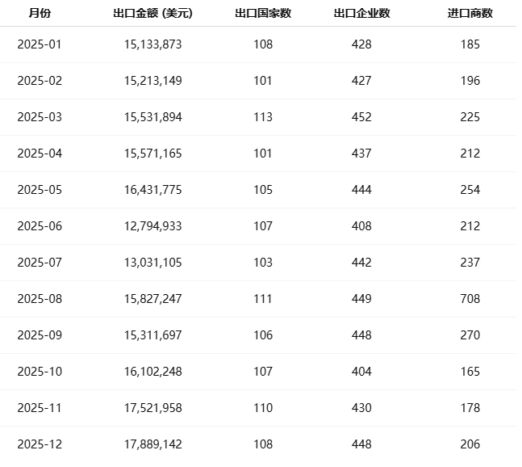
Task: Select the 2025-11 month cell
Action: pyautogui.click(x=40, y=408)
